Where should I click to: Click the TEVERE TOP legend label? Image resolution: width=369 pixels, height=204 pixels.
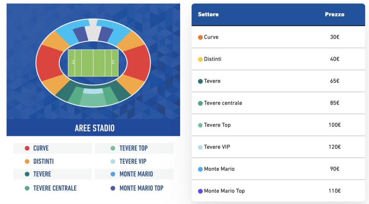133,148
